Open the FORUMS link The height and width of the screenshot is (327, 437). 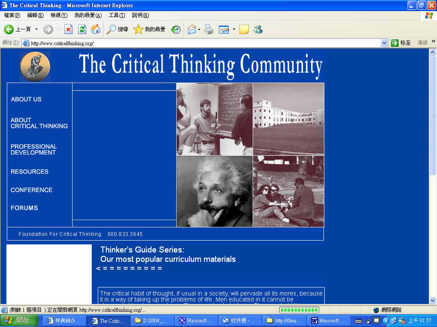[24, 208]
